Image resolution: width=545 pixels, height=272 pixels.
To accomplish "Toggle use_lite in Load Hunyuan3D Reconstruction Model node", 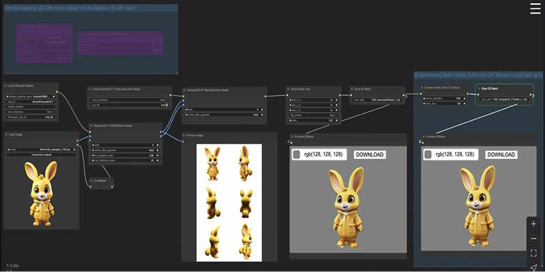I will tap(129, 105).
